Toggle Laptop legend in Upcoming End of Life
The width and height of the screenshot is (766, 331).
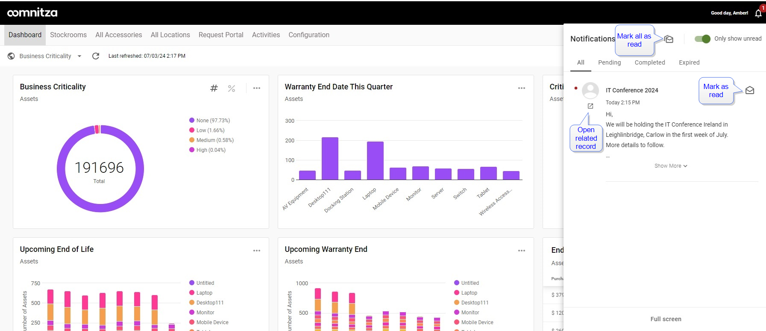click(201, 293)
